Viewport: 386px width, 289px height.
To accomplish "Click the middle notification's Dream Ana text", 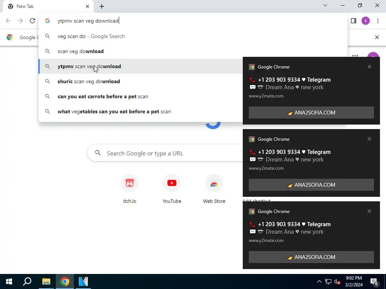I will point(294,160).
